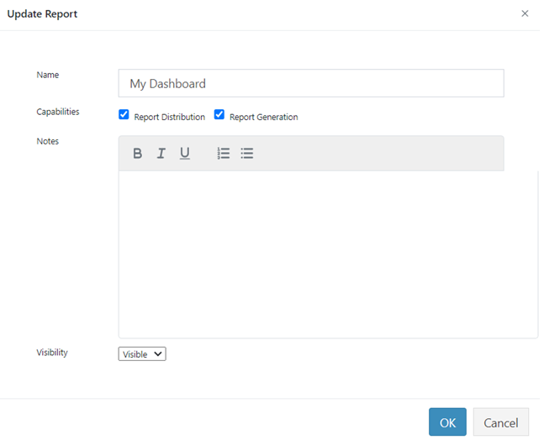Uncheck the Report Distribution checkbox
Image resolution: width=544 pixels, height=445 pixels.
tap(124, 115)
